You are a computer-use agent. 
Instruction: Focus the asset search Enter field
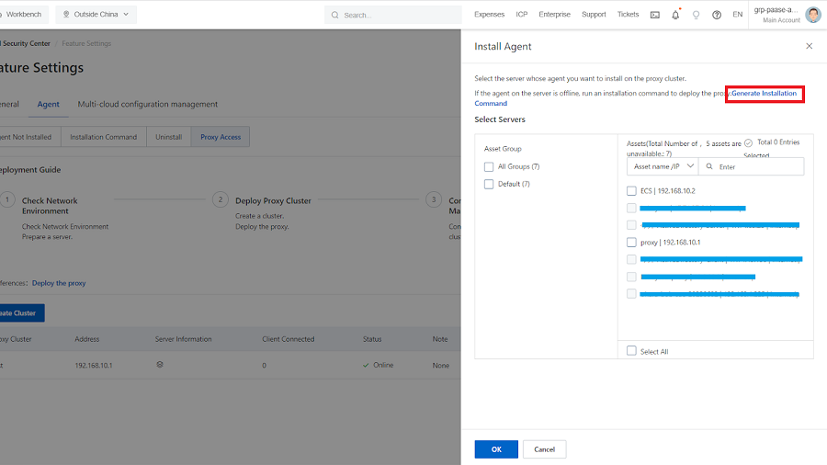click(758, 166)
